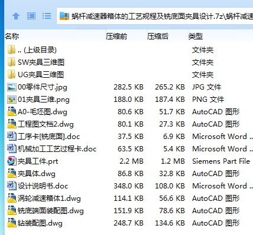
Task: Click the JPG 文件 type cell
Action: click(207, 87)
